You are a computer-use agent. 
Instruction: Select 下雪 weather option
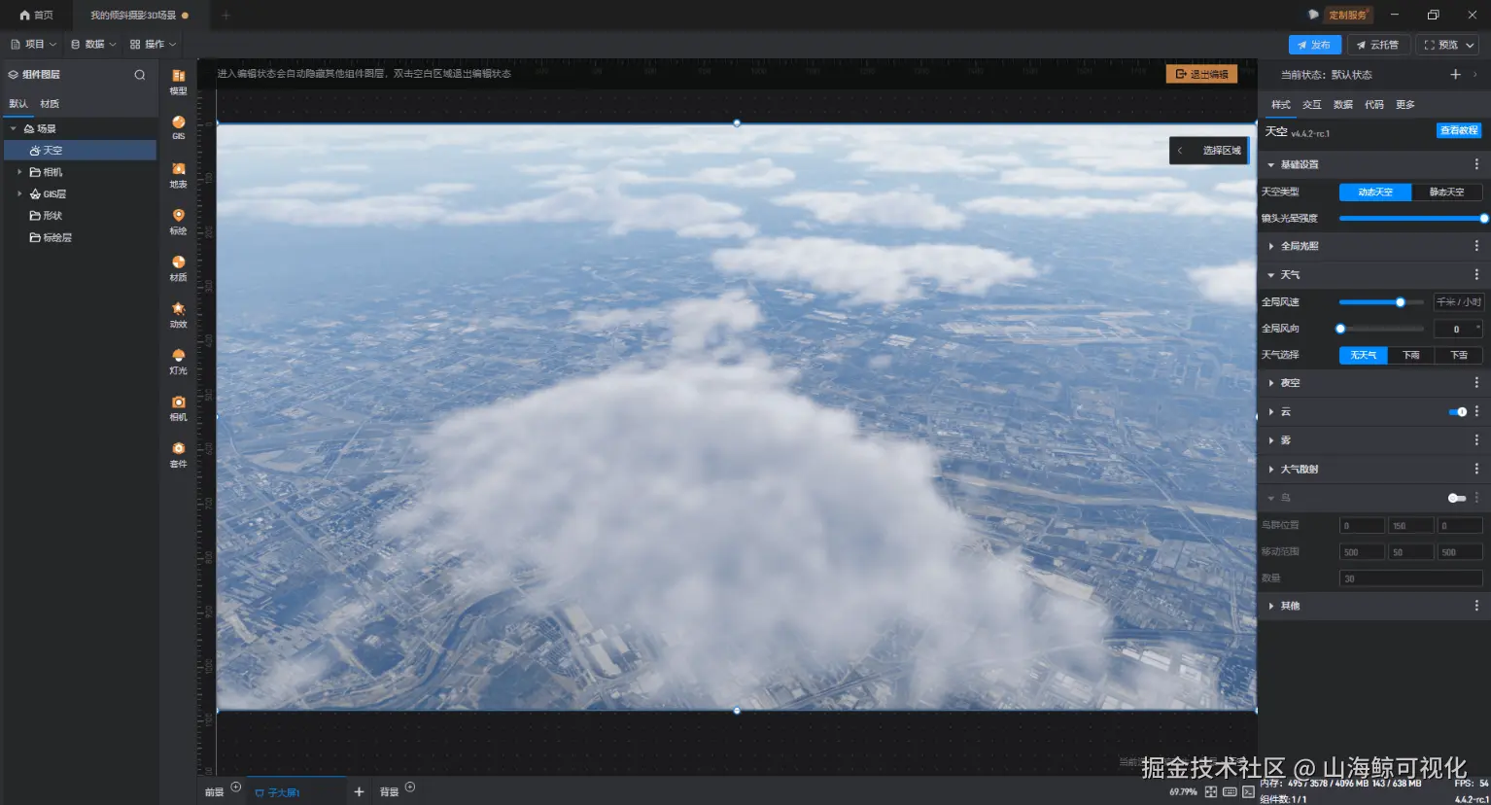pos(1459,355)
